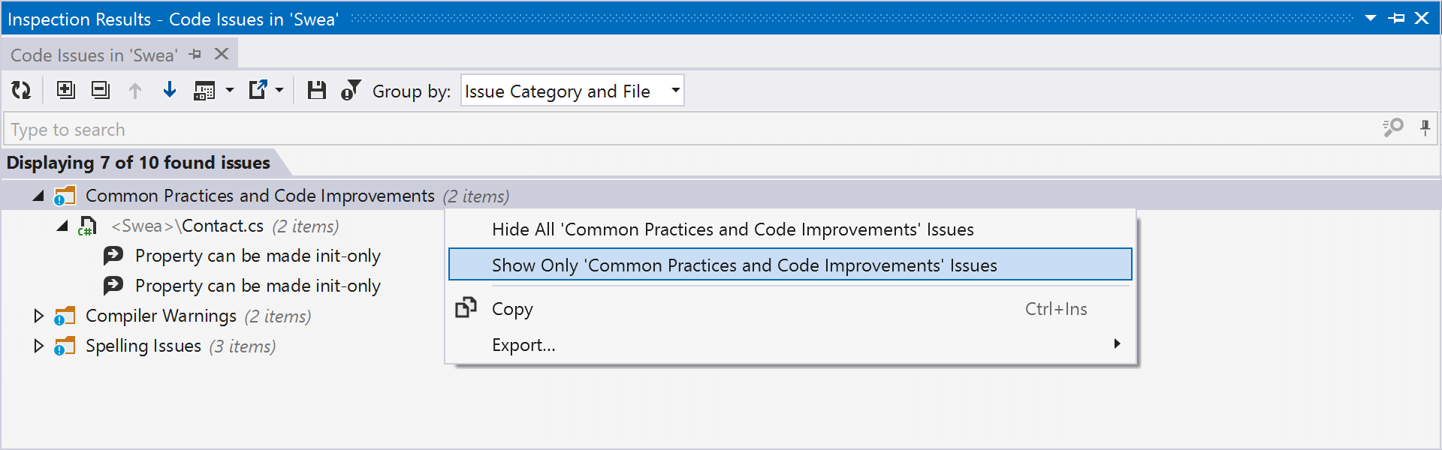
Task: Select the Collapse All toolbar icon
Action: pyautogui.click(x=99, y=90)
